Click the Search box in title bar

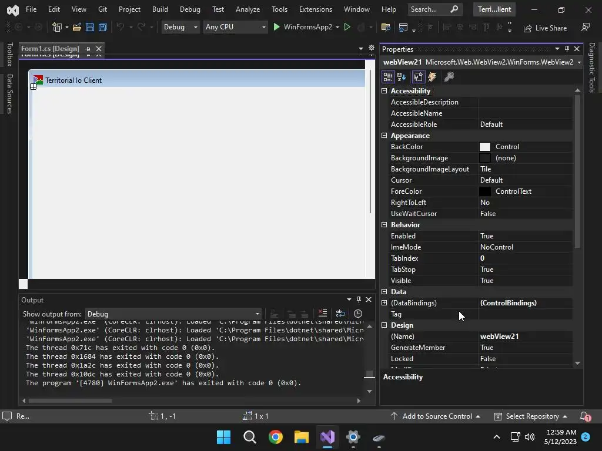tap(434, 9)
